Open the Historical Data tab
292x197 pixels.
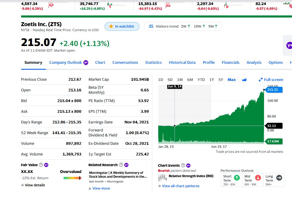click(182, 63)
